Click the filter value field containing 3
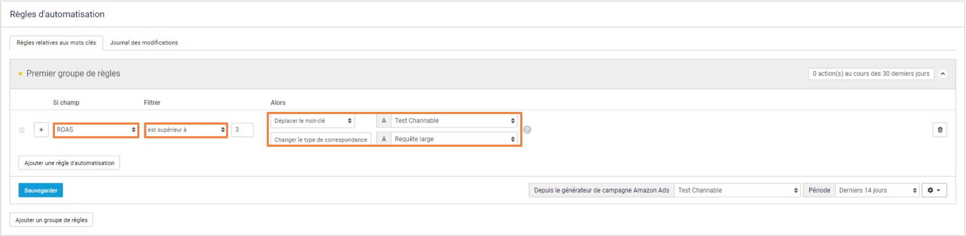Viewport: 966px width, 236px height. [x=242, y=130]
